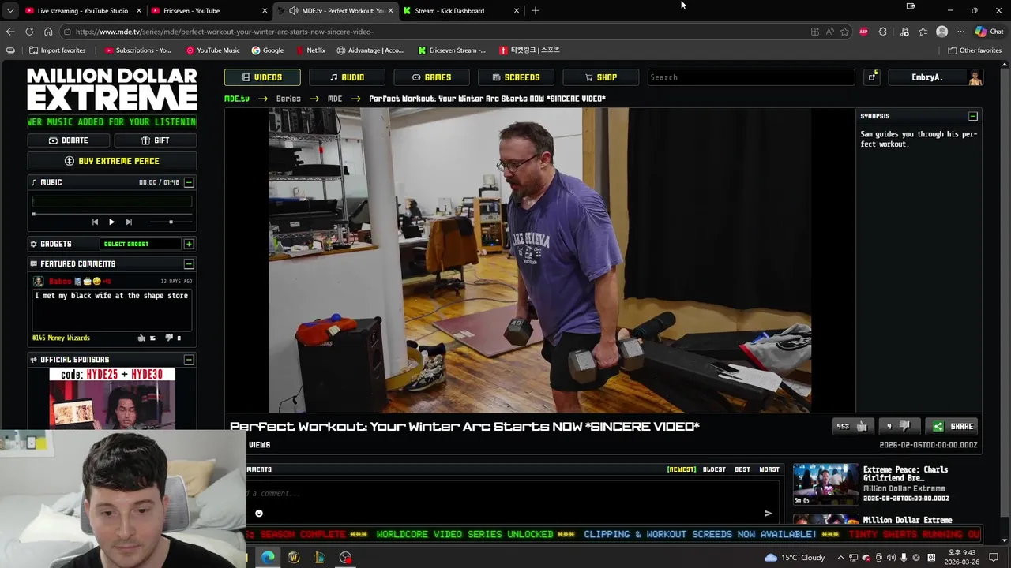Show hidden system tray icons
The width and height of the screenshot is (1011, 568).
tap(840, 558)
